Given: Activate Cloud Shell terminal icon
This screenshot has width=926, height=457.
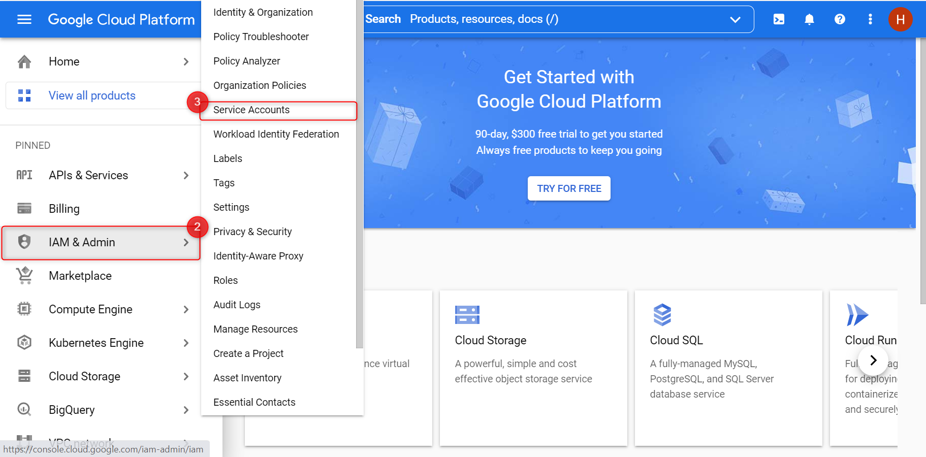Looking at the screenshot, I should [x=779, y=19].
